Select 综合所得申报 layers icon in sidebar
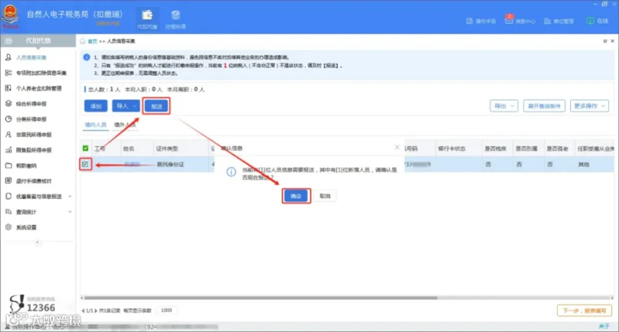 8,103
